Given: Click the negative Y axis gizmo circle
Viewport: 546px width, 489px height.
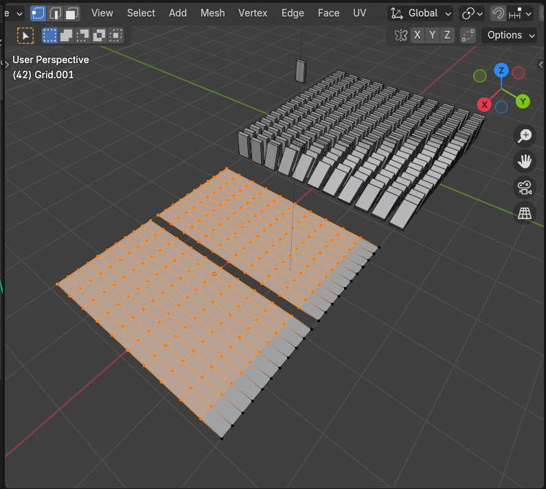Looking at the screenshot, I should [x=480, y=76].
